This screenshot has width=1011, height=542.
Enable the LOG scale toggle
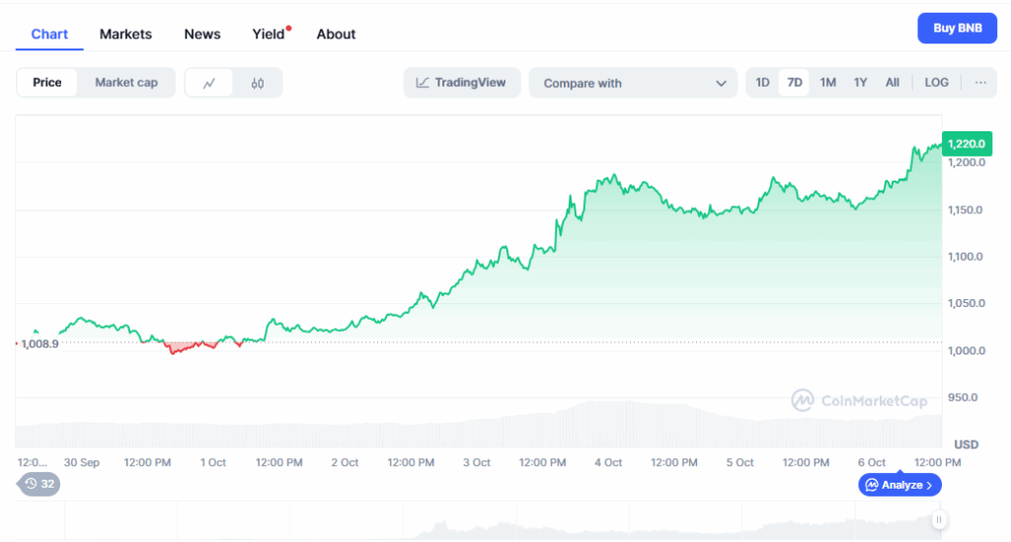coord(936,83)
